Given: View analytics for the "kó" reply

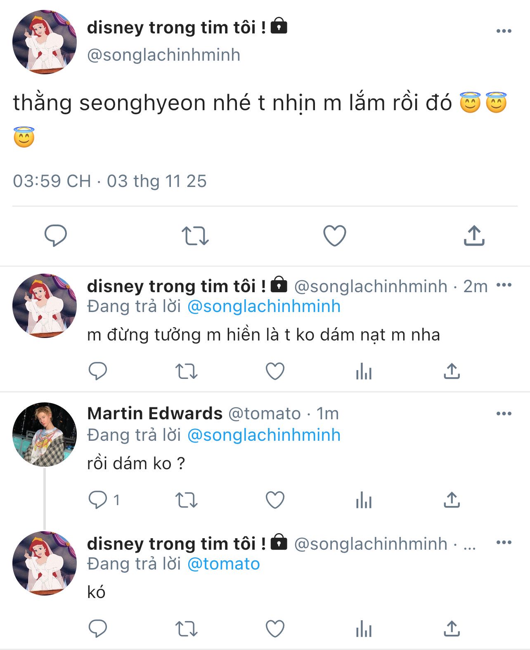Looking at the screenshot, I should click(364, 629).
